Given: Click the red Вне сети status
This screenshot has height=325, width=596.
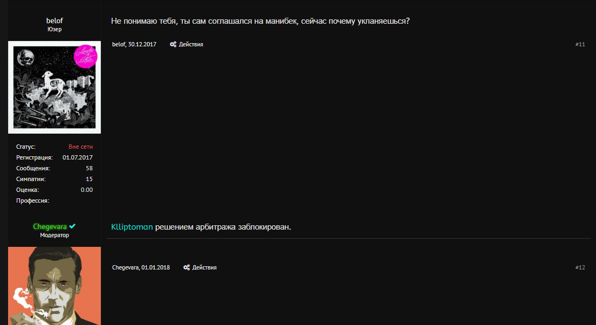Looking at the screenshot, I should coord(80,147).
